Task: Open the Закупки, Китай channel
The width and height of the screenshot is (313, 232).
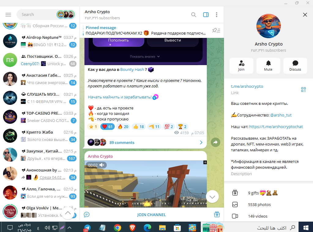Action: point(40,155)
